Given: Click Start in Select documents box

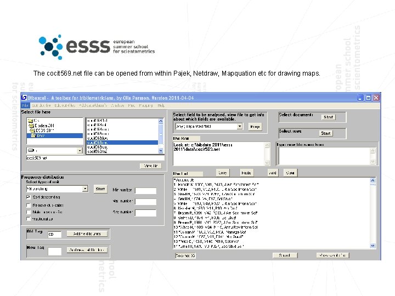Looking at the screenshot, I should click(x=328, y=117).
